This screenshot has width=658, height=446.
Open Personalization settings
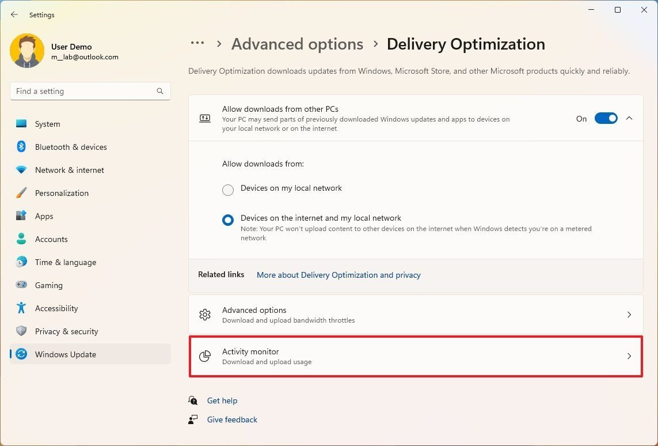coord(90,193)
